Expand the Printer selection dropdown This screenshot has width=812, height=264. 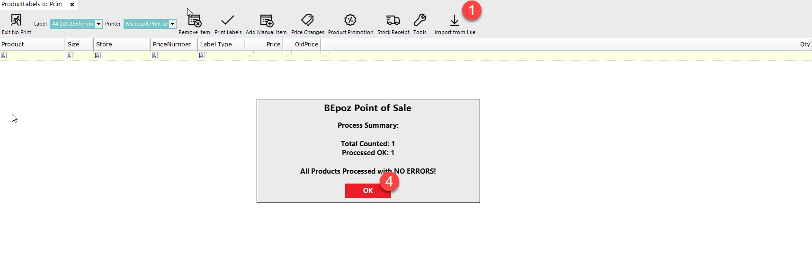click(173, 24)
